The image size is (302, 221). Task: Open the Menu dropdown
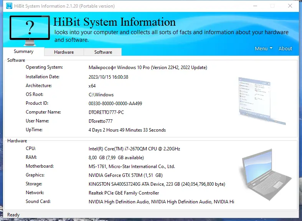pos(264,48)
